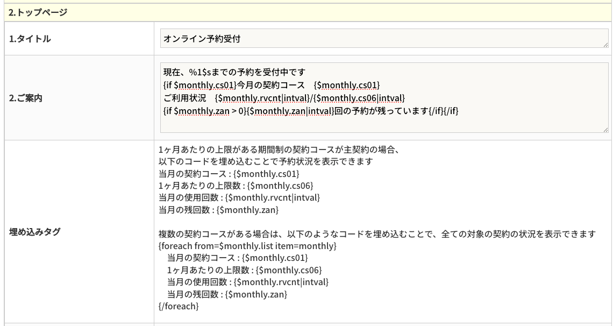Click the line starting with 複数の契約コースがある場合は
Screen dimensions: 613x326
tap(376, 233)
